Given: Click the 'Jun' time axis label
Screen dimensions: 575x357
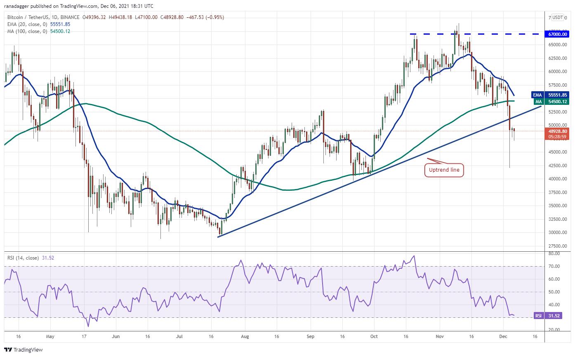Looking at the screenshot, I should 116,336.
